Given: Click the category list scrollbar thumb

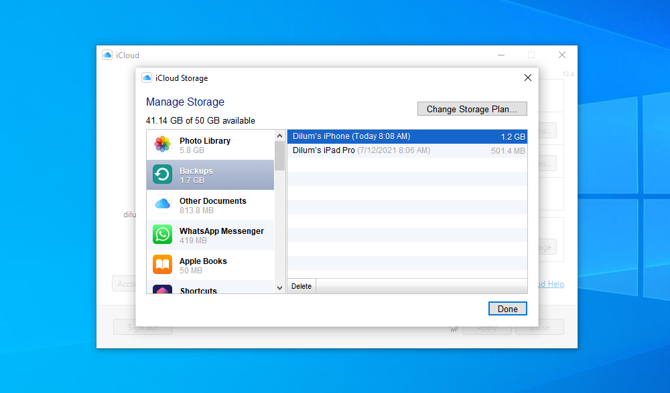Looking at the screenshot, I should click(x=280, y=156).
